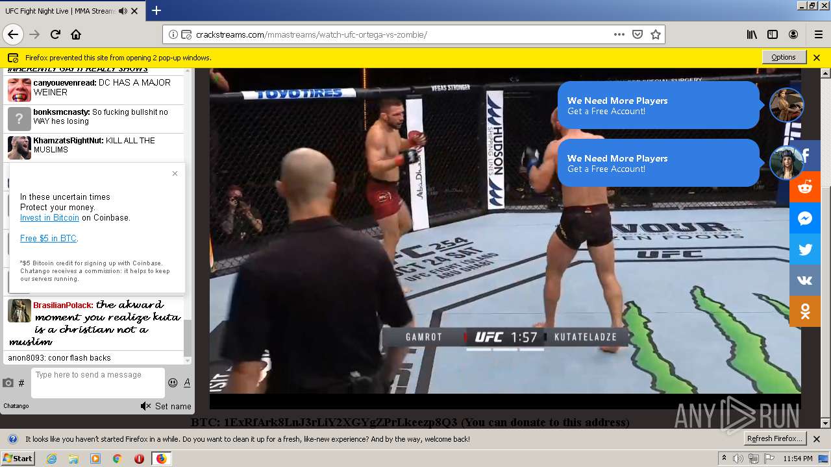
Task: Click the Refresh Firefox button
Action: (x=775, y=438)
